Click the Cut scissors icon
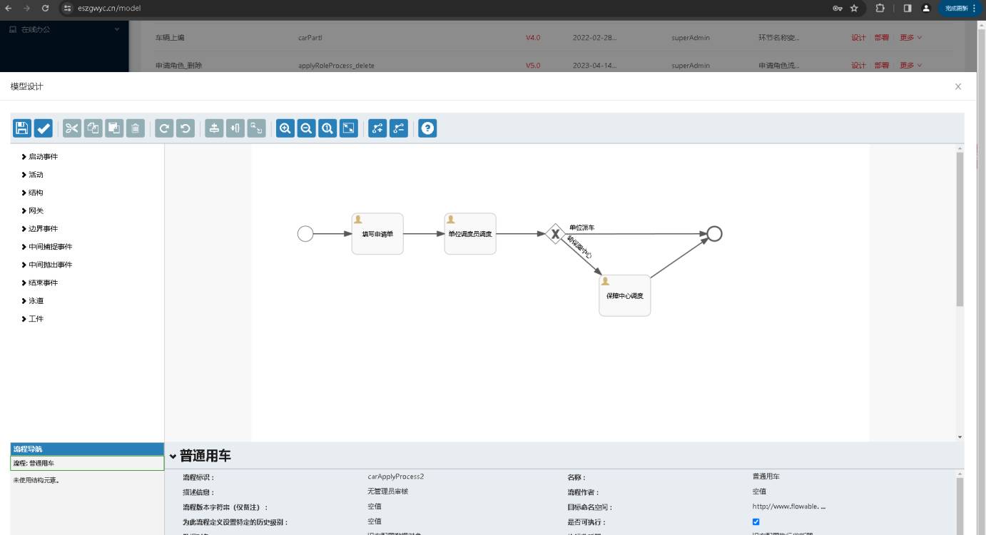Viewport: 986px width, 535px height. pos(72,128)
